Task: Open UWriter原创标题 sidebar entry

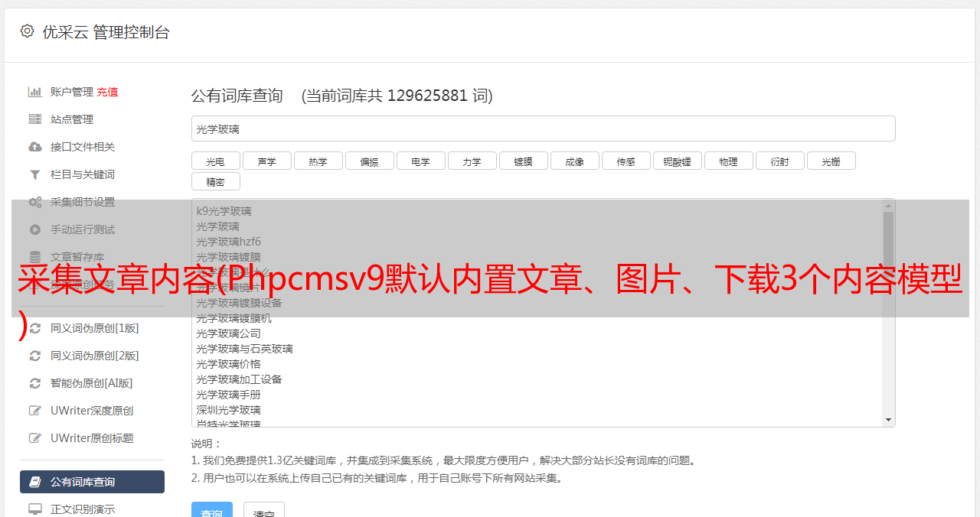Action: click(92, 438)
